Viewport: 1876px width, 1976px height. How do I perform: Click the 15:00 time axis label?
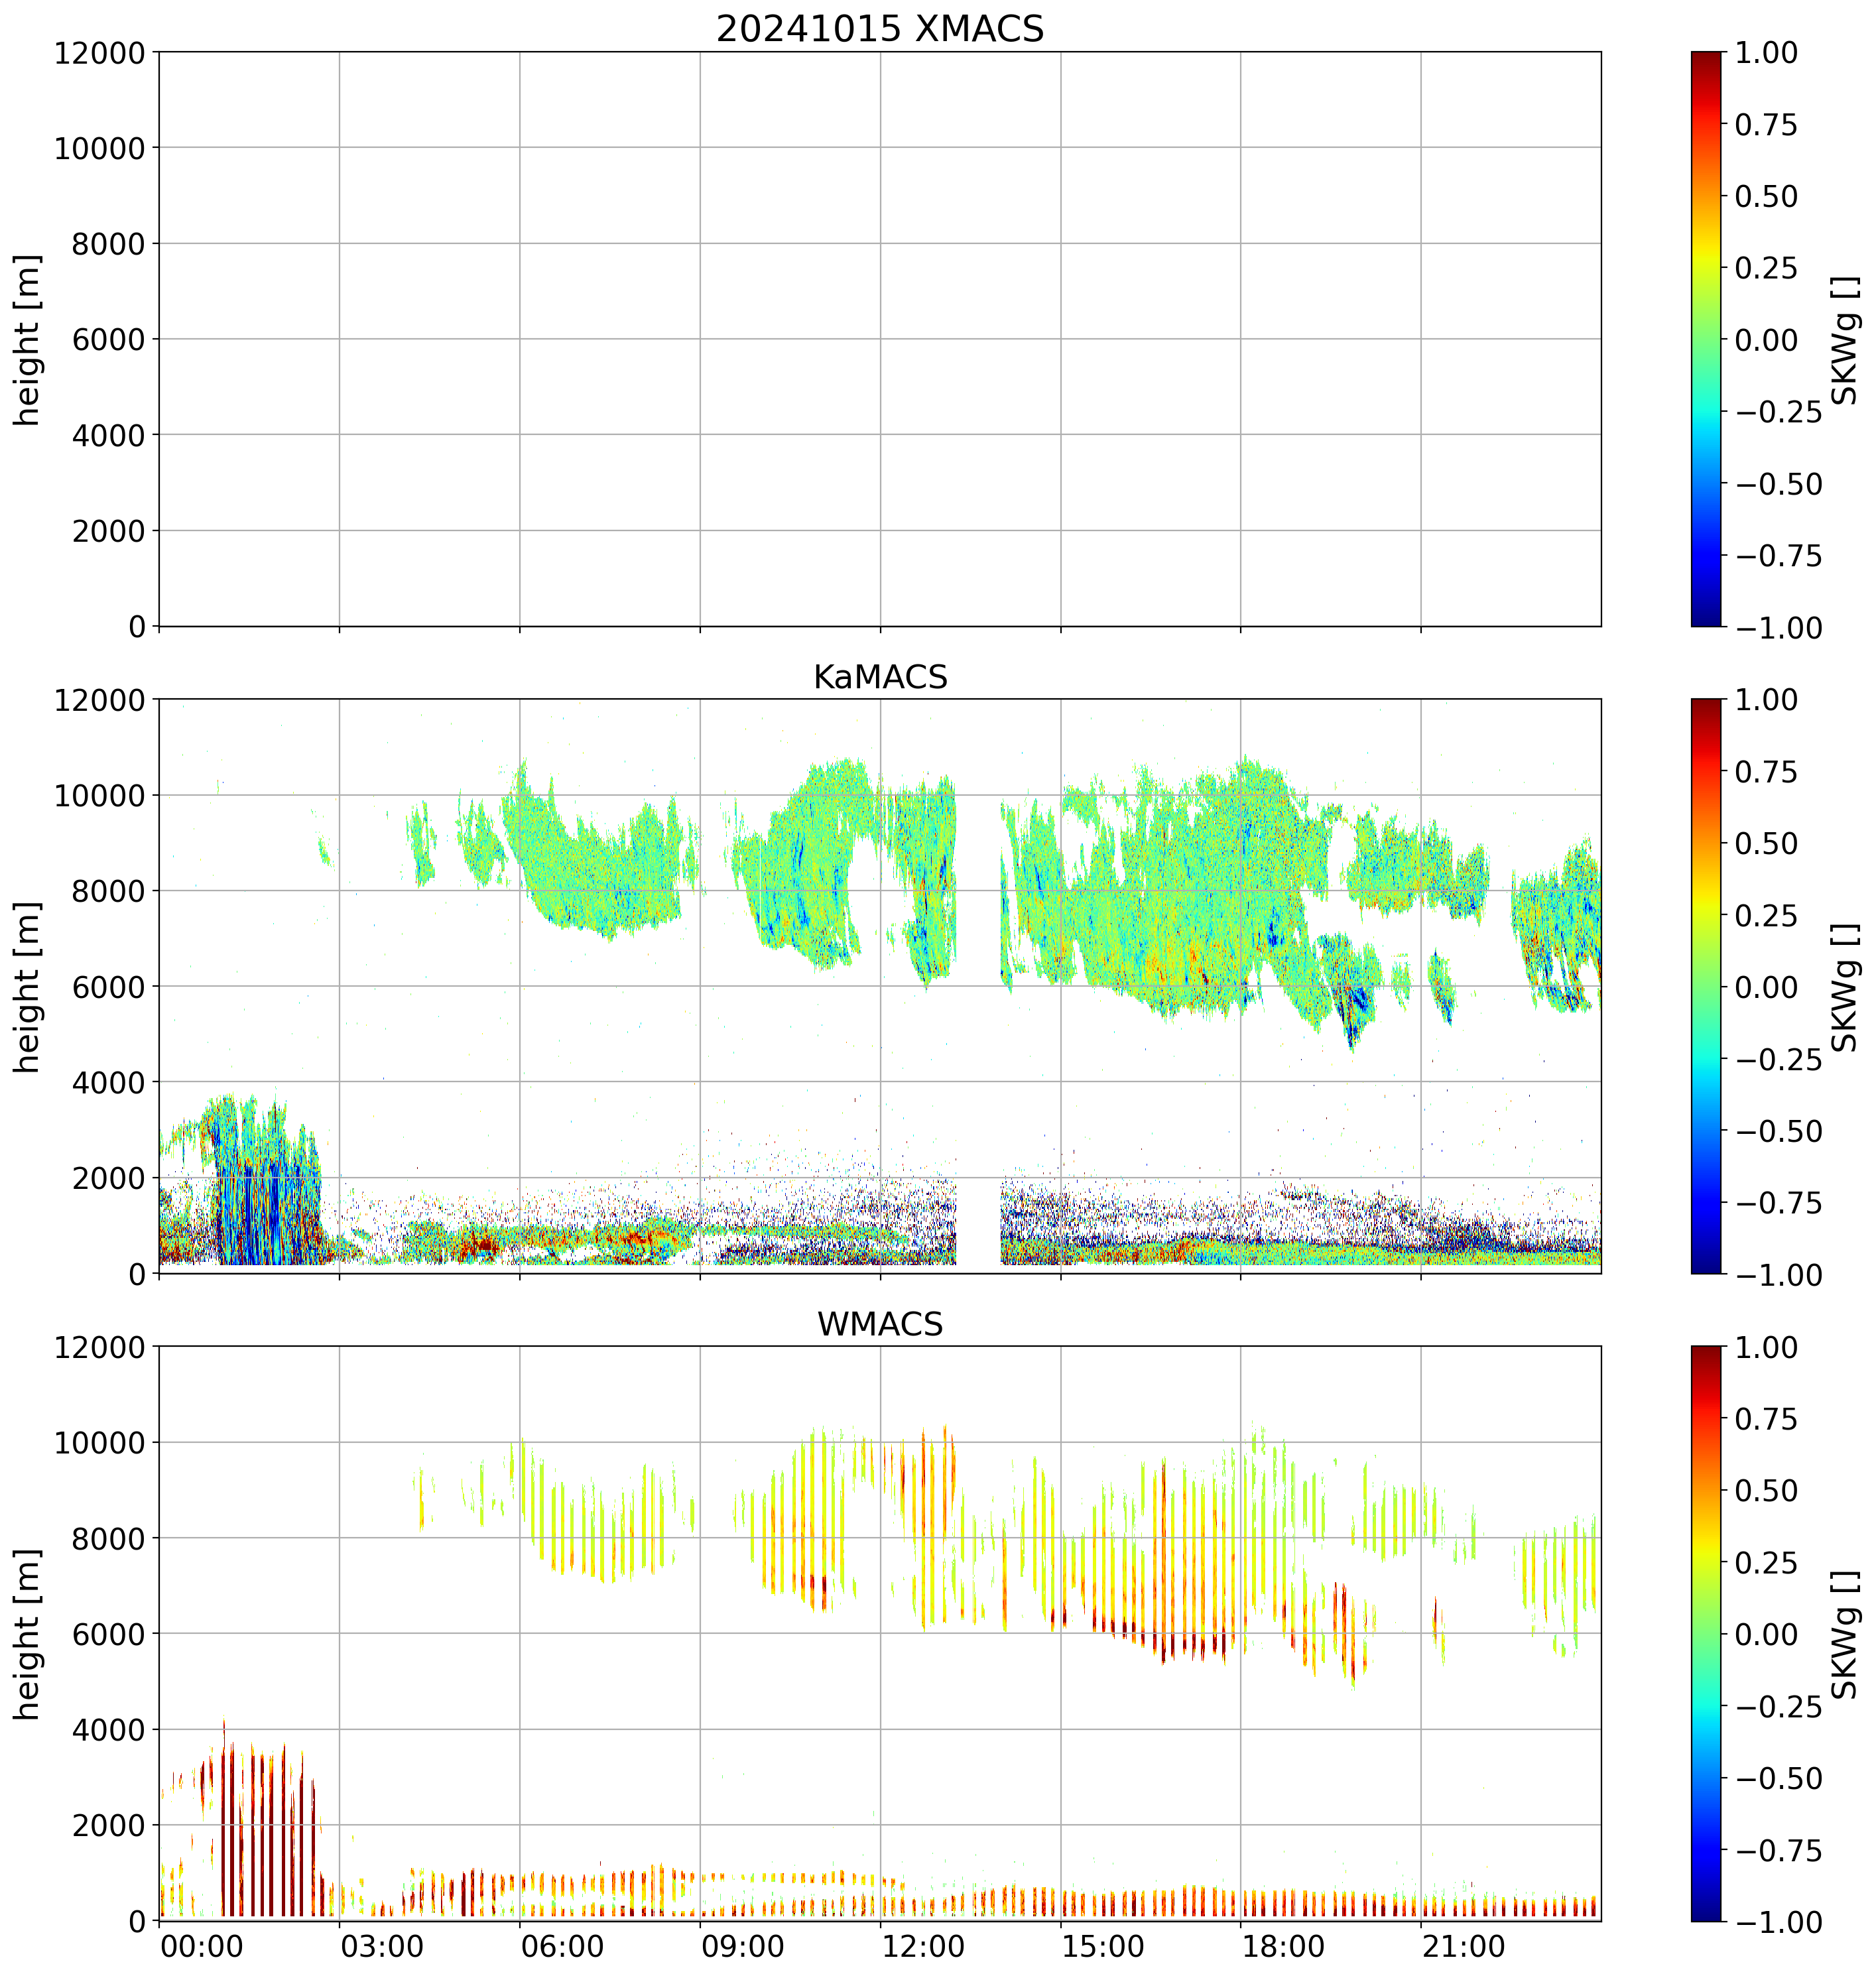[x=1103, y=1947]
